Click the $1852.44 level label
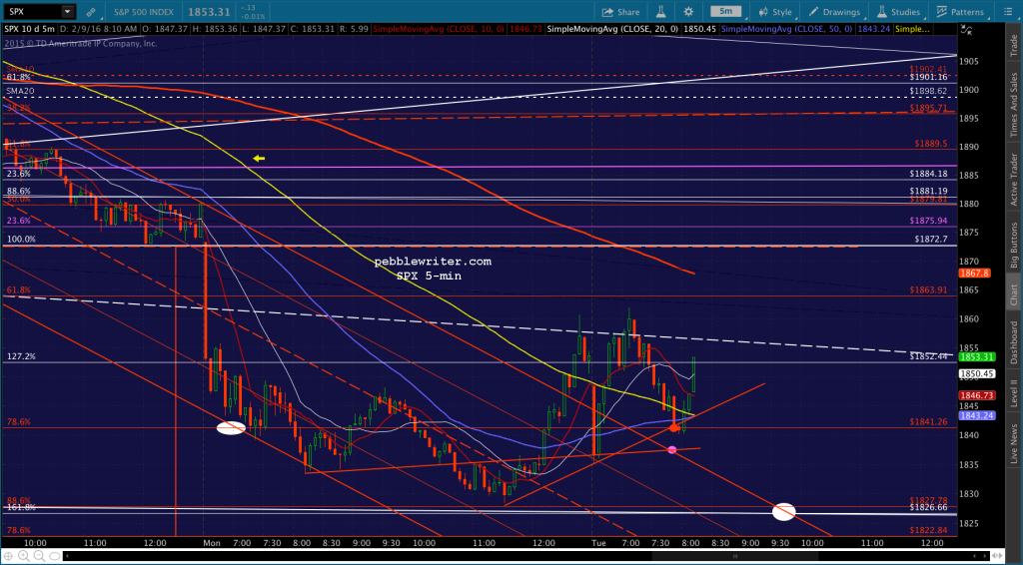The width and height of the screenshot is (1023, 565). [x=928, y=356]
